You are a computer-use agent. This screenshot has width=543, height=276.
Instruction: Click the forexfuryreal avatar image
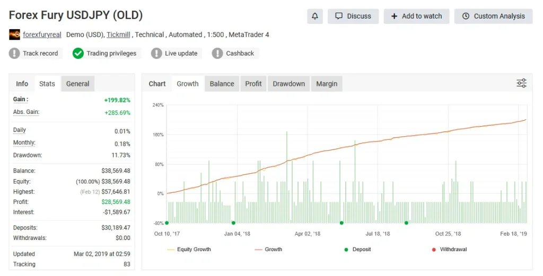[14, 34]
